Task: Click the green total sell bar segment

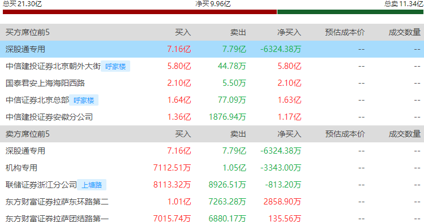Action: [350, 12]
